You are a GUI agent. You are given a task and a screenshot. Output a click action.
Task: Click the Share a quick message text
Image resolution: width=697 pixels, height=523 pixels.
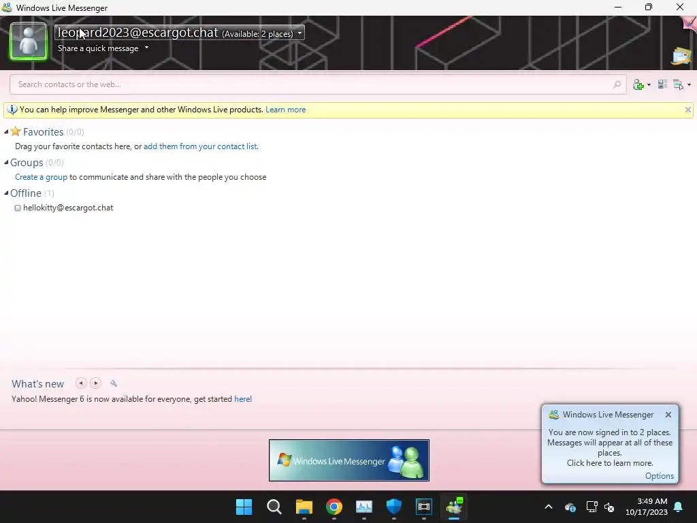[x=98, y=48]
